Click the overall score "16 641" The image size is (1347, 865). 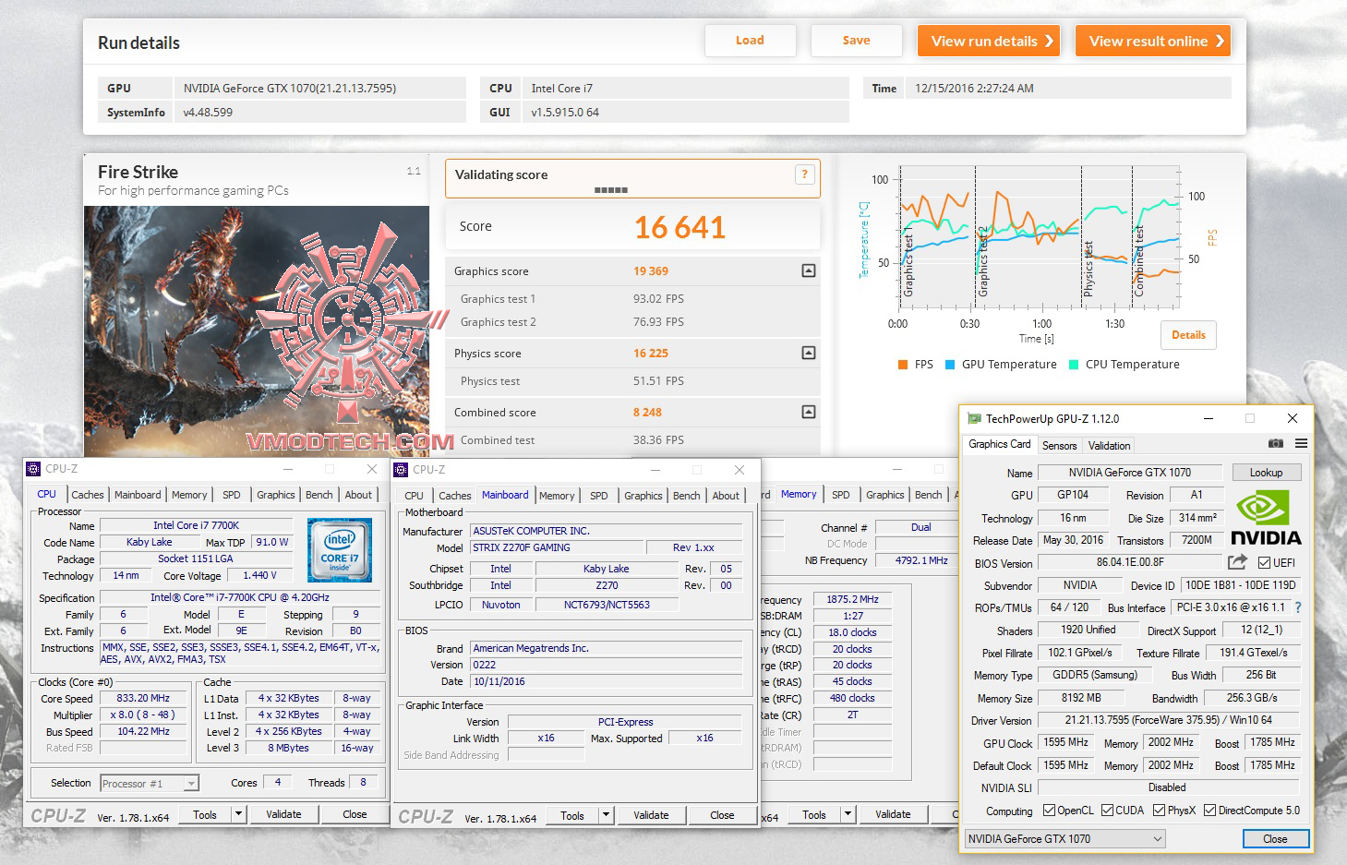(680, 227)
